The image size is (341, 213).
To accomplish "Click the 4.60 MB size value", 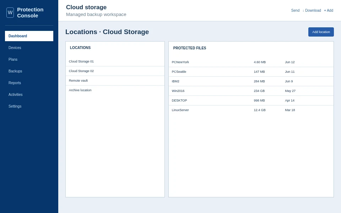I will [x=260, y=62].
